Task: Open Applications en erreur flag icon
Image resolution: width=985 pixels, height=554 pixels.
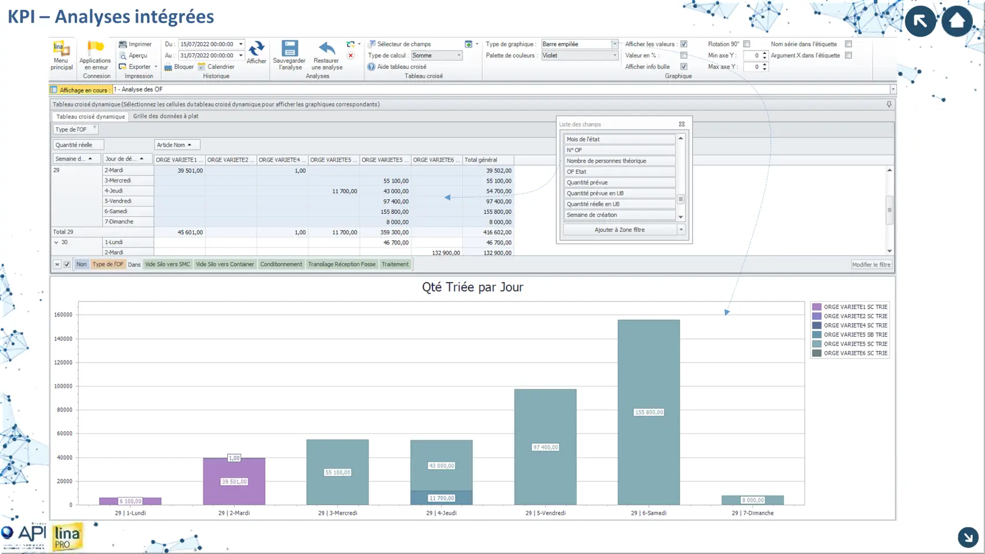Action: (x=95, y=48)
